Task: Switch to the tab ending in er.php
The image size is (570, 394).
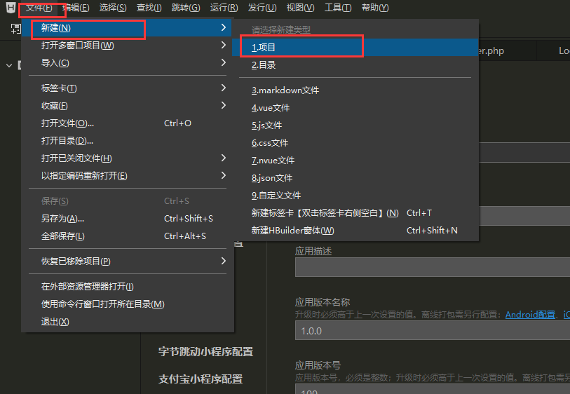Action: [x=507, y=51]
